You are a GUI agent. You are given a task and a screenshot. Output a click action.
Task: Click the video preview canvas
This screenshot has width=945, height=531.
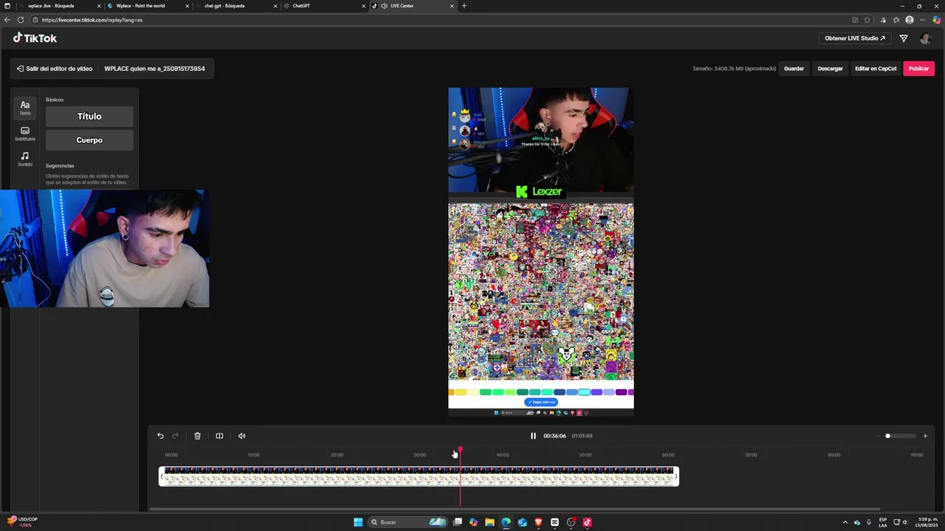tap(540, 251)
